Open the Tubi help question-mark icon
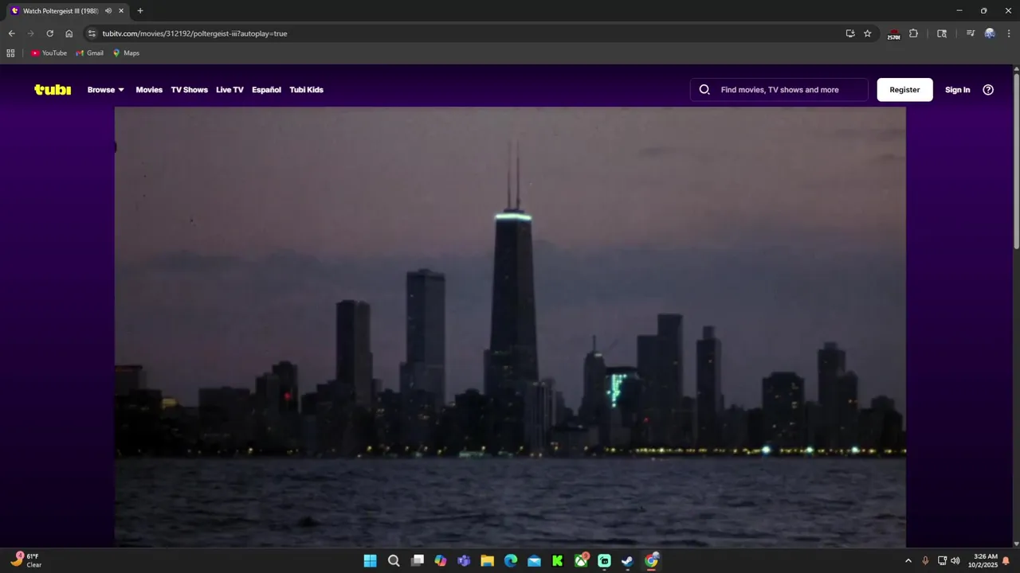The image size is (1020, 573). pos(988,90)
